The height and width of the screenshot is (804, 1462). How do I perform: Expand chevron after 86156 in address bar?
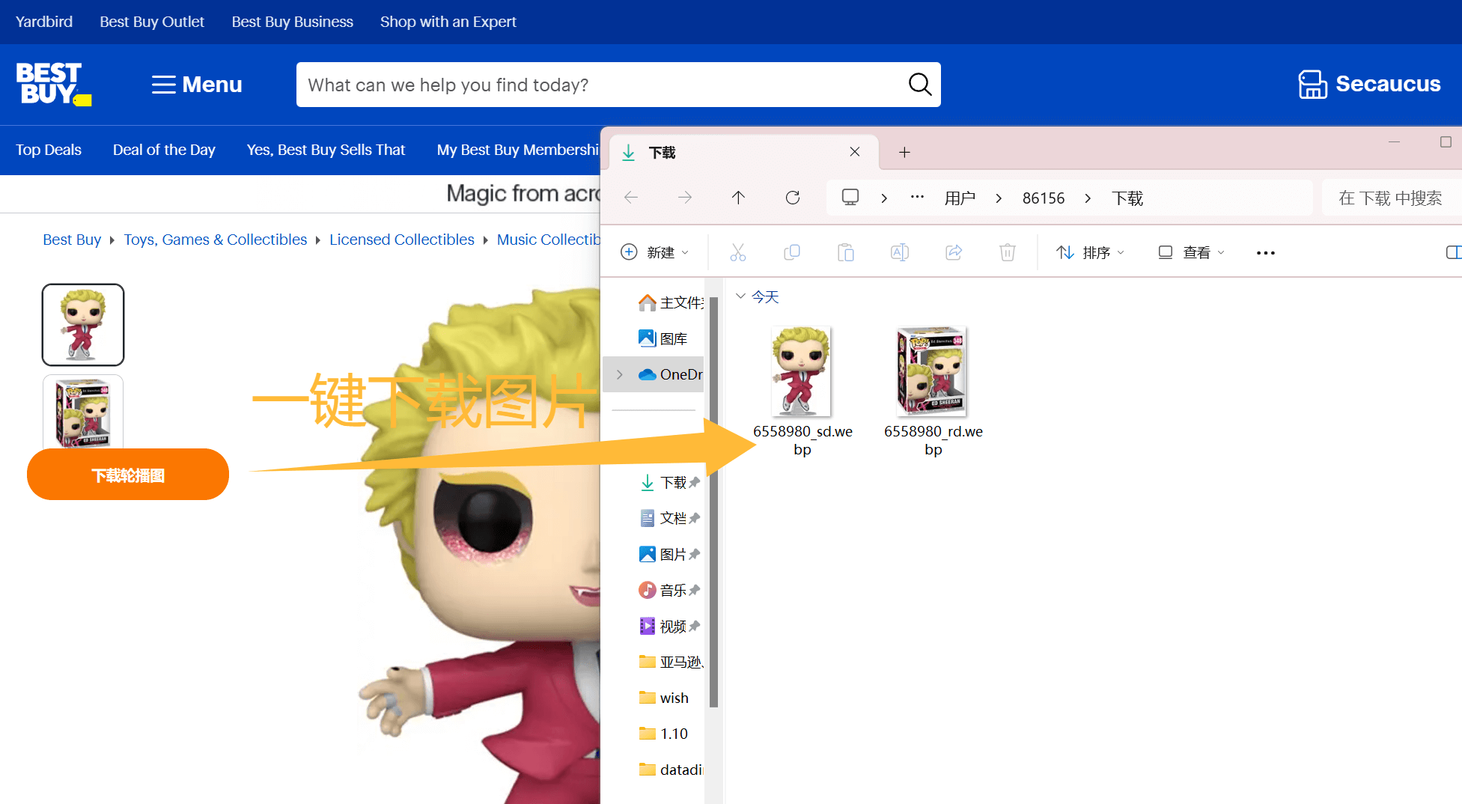1088,198
